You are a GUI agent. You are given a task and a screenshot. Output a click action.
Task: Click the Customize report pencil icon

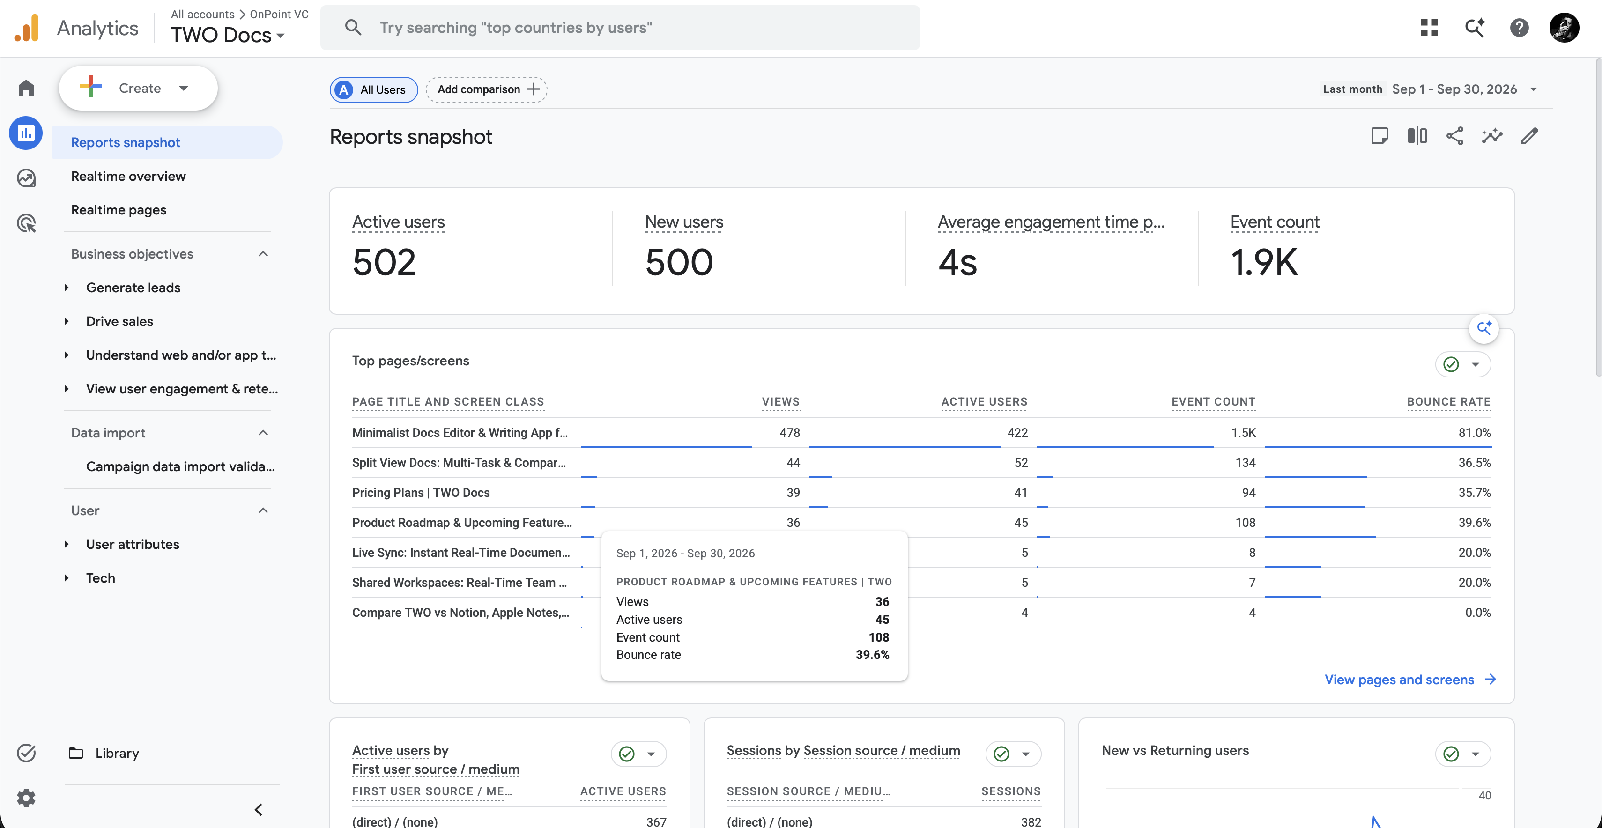point(1529,136)
